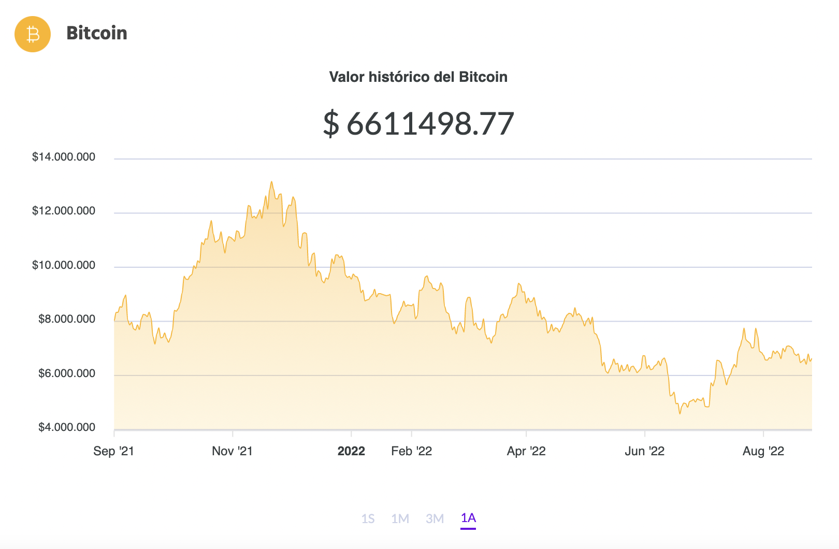
Task: Click the Aug '22 axis label
Action: (x=764, y=451)
